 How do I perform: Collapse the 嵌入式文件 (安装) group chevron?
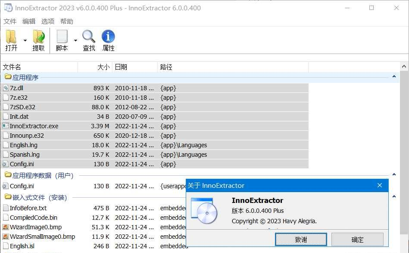394,196
